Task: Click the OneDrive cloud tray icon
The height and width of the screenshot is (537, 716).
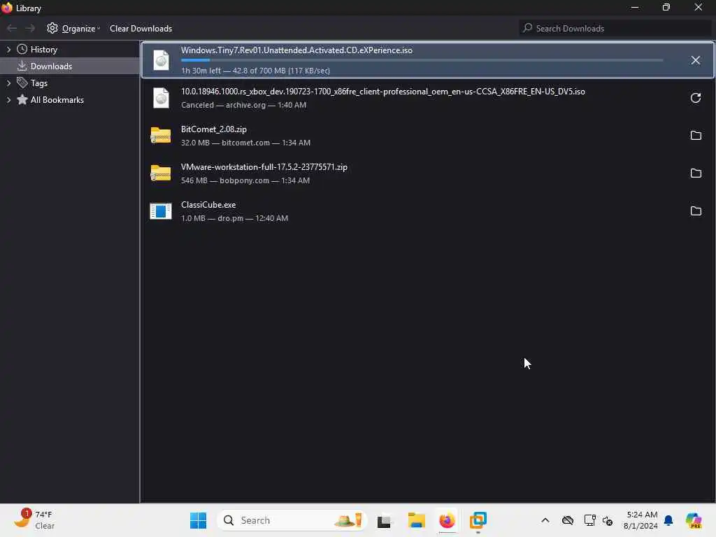Action: click(x=568, y=520)
